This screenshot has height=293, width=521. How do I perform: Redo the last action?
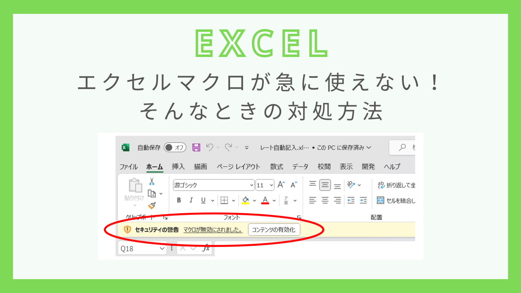point(228,147)
